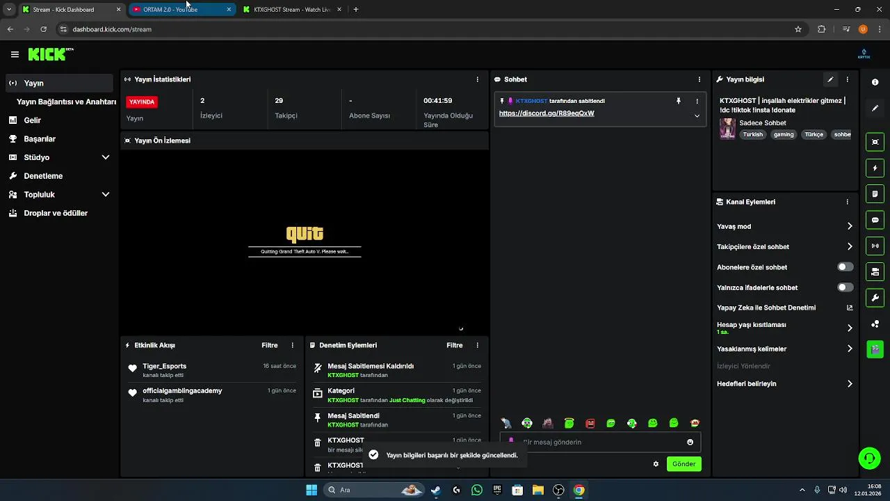Click the stream preview thumbnail

coord(305,242)
